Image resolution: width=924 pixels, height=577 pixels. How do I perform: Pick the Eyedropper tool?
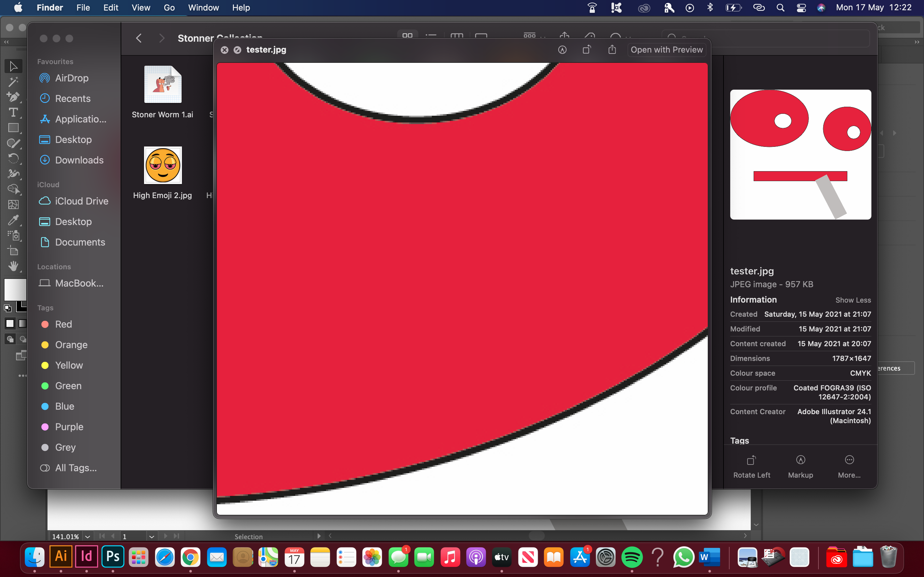click(x=14, y=220)
